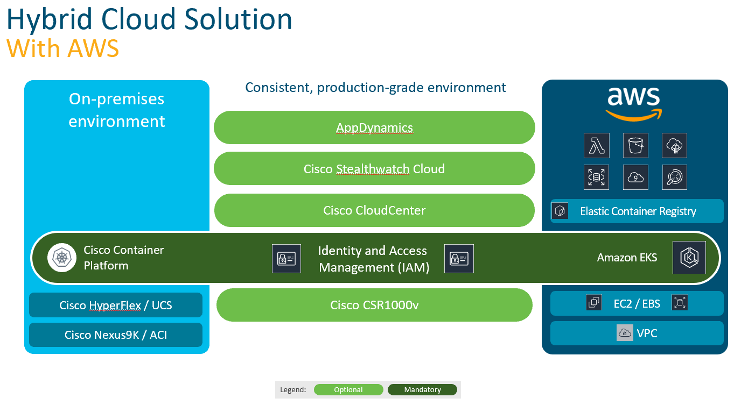The width and height of the screenshot is (748, 405).
Task: Select the database scaling icon
Action: tap(596, 177)
